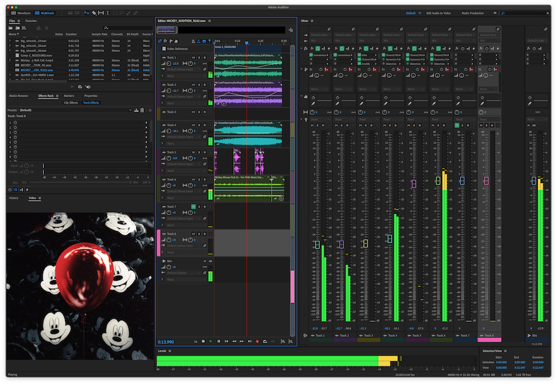Open the Media Browser tab
557x384 pixels.
[x=19, y=96]
